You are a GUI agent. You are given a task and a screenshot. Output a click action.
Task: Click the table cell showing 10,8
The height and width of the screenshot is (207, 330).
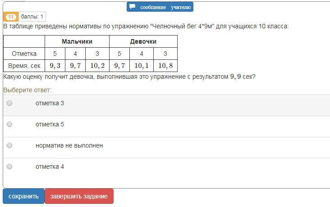165,66
